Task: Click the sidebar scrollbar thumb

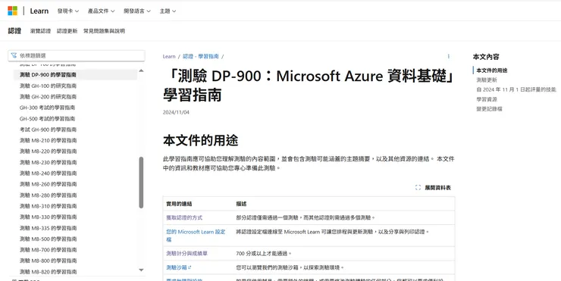Action: (141, 183)
